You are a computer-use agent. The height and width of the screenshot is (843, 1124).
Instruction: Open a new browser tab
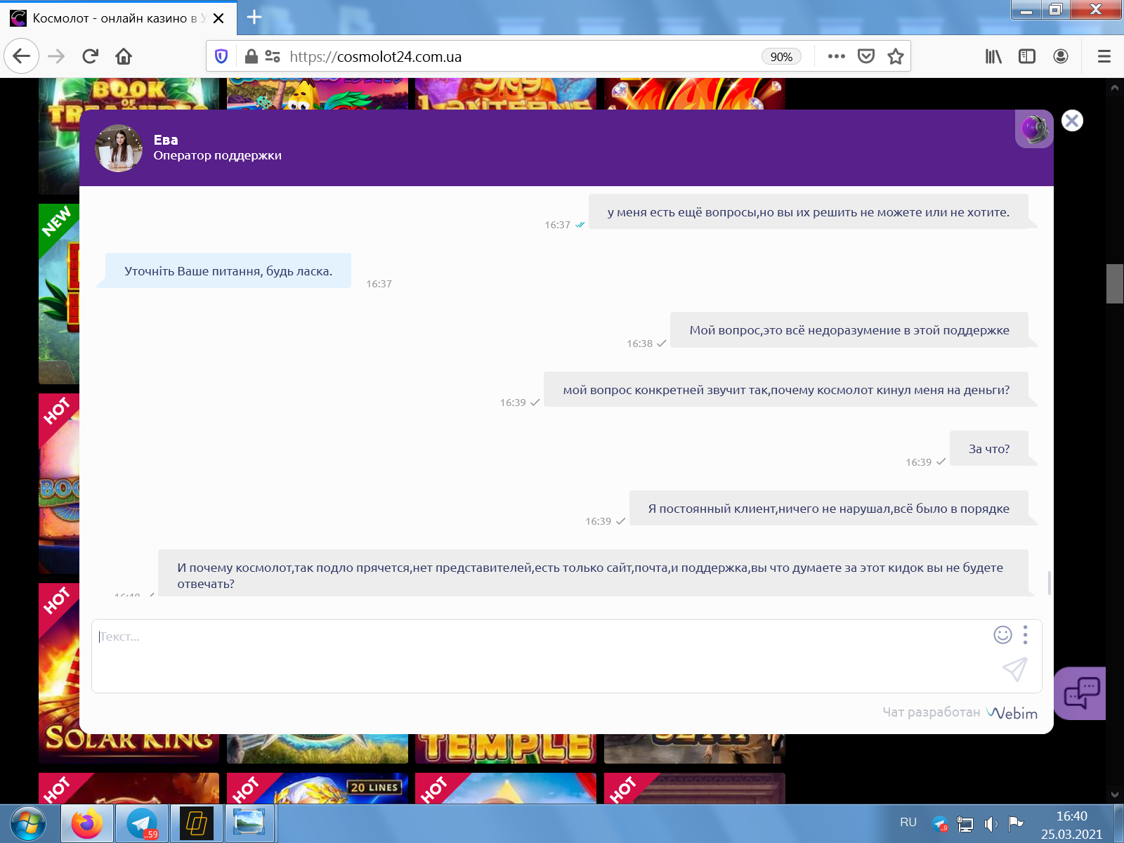(254, 18)
